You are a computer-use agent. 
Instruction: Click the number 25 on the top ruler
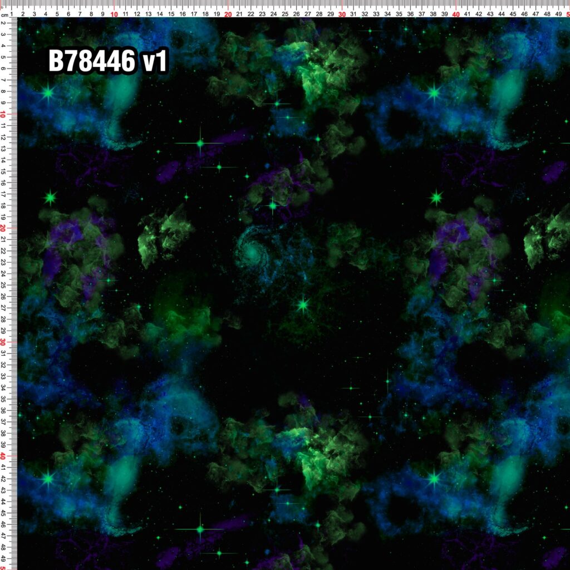pyautogui.click(x=285, y=14)
